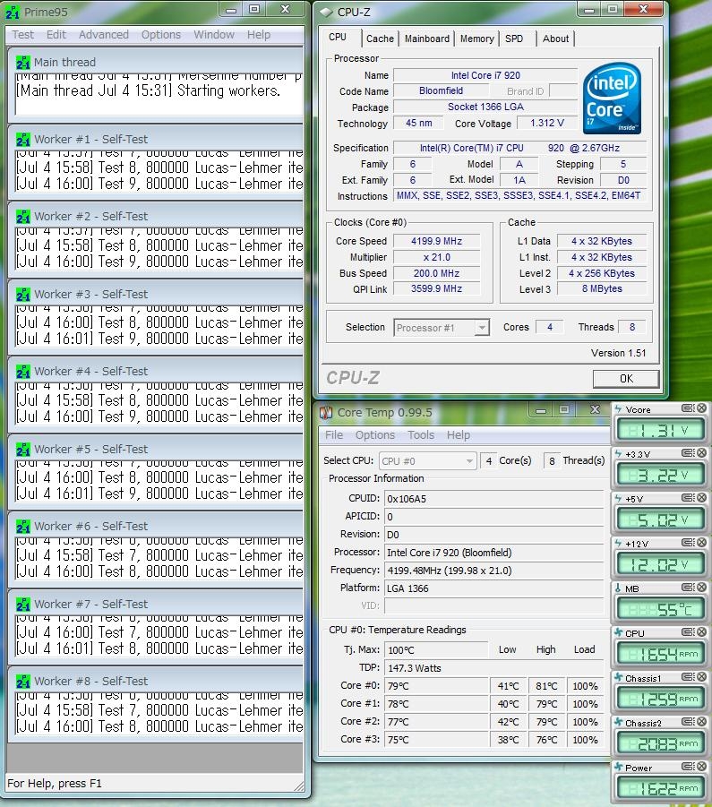Image resolution: width=712 pixels, height=807 pixels.
Task: Click the CPU-Z title bar icon
Action: click(x=326, y=12)
